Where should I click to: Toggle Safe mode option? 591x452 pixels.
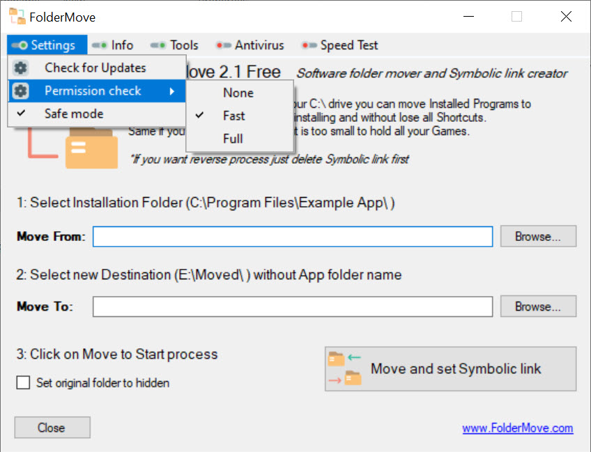click(96, 114)
